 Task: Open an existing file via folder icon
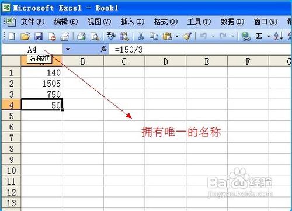25,36
